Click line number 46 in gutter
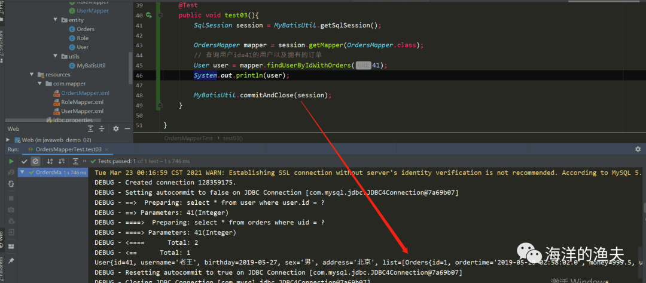 [x=139, y=75]
